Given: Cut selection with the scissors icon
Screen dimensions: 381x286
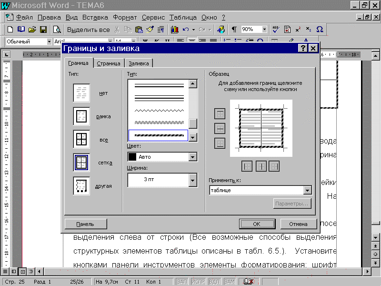Looking at the screenshot, I should click(117, 30).
